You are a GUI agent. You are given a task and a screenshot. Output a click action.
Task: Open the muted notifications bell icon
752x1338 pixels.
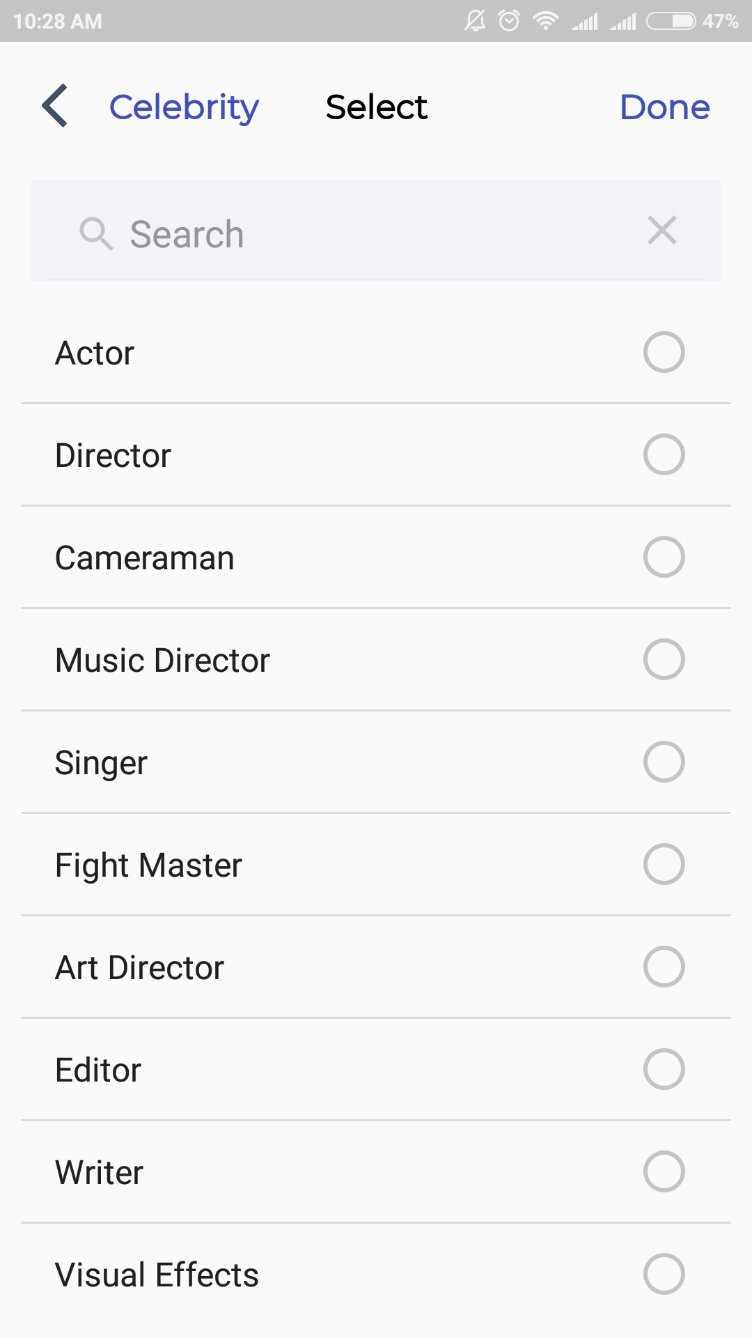[476, 21]
